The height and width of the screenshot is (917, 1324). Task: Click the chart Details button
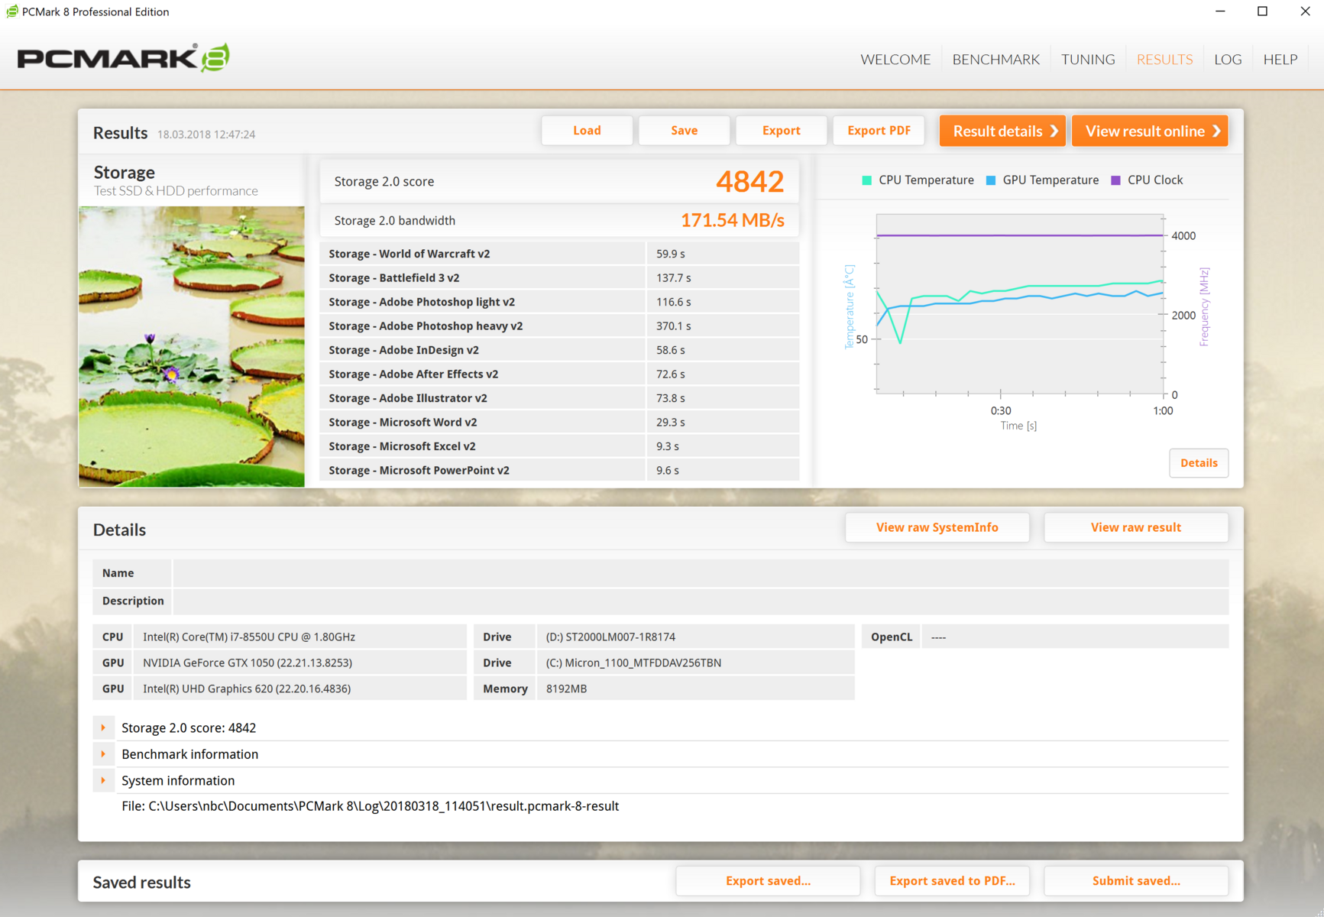(x=1199, y=463)
